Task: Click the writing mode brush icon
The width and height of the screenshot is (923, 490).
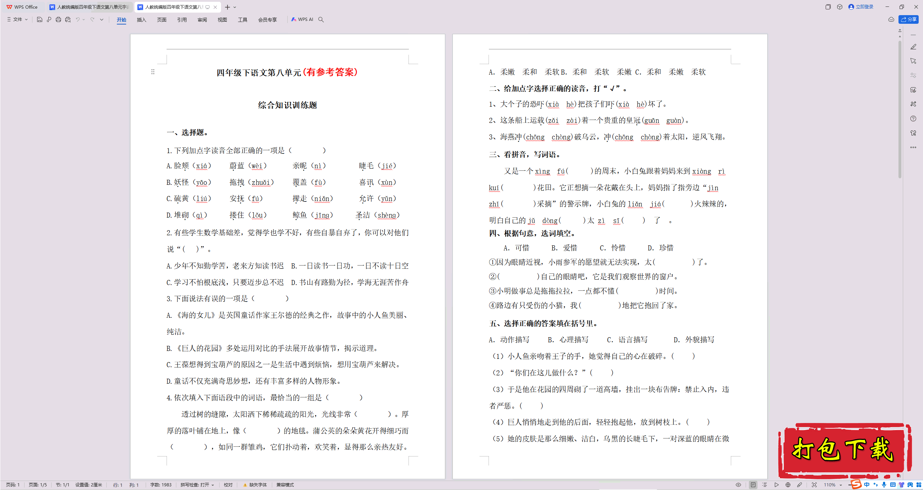Action: 799,485
